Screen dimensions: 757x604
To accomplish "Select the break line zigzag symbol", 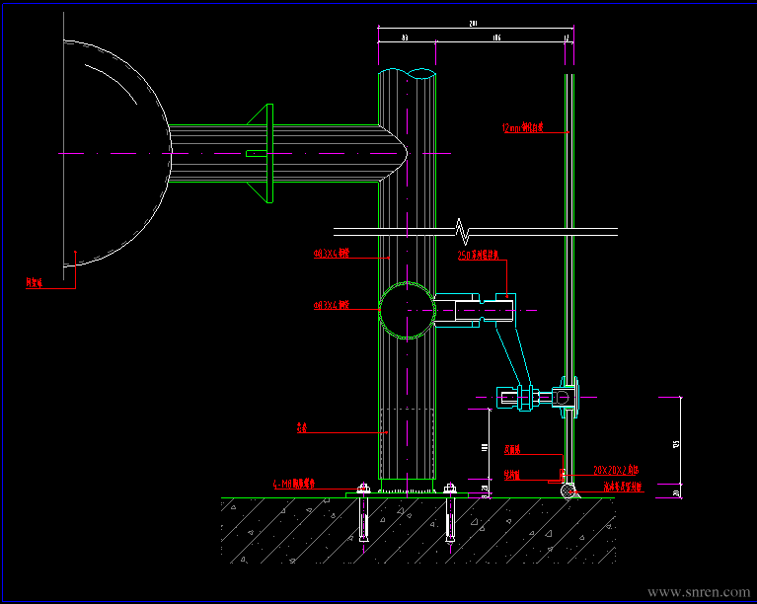I will click(x=463, y=231).
